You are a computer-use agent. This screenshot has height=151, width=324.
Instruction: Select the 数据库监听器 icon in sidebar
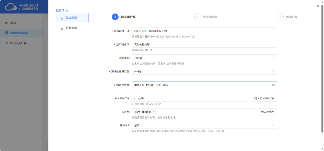coord(6,33)
